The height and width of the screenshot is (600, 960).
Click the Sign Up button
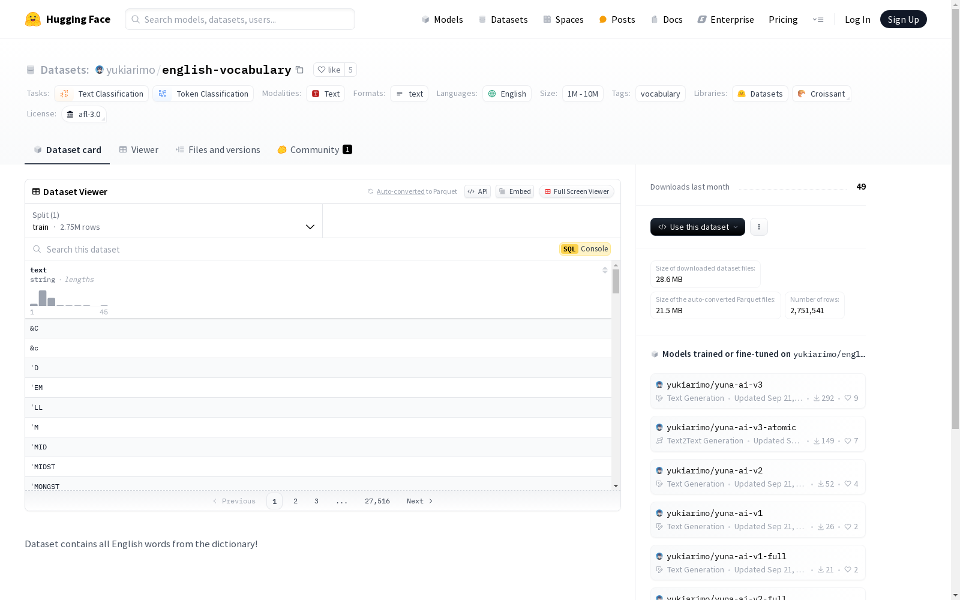904,19
